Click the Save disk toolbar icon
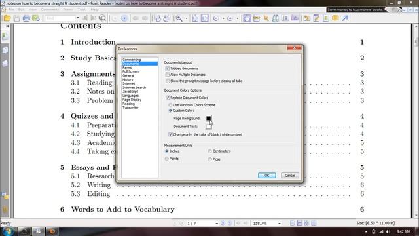The height and width of the screenshot is (236, 419). tap(16, 18)
